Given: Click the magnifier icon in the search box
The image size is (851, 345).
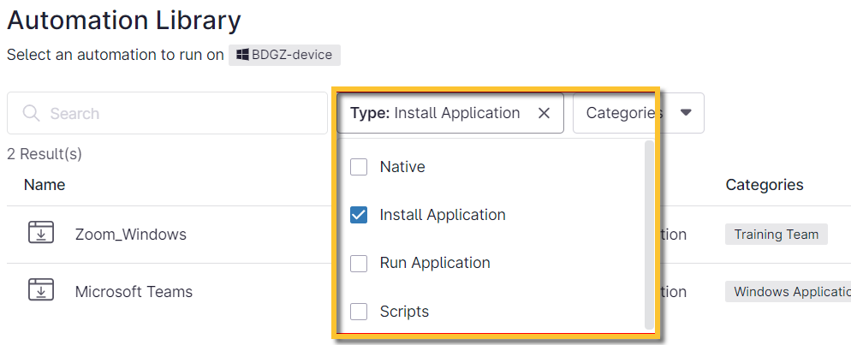Looking at the screenshot, I should tap(32, 114).
